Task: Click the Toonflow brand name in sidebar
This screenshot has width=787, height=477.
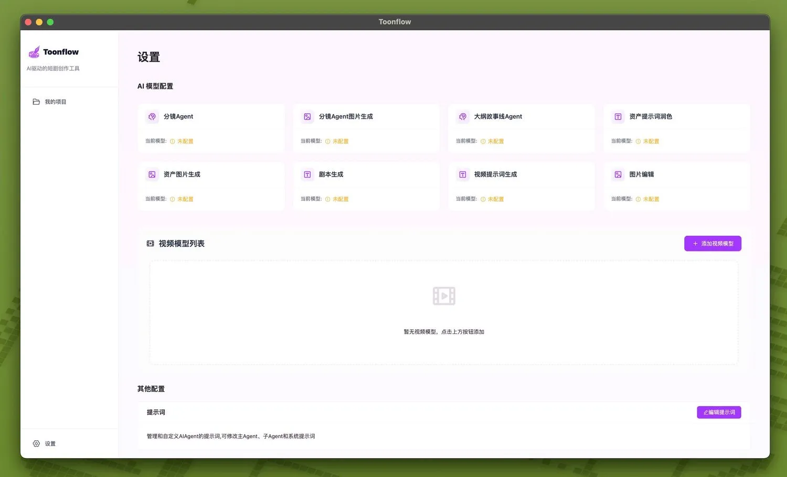Action: pos(61,52)
